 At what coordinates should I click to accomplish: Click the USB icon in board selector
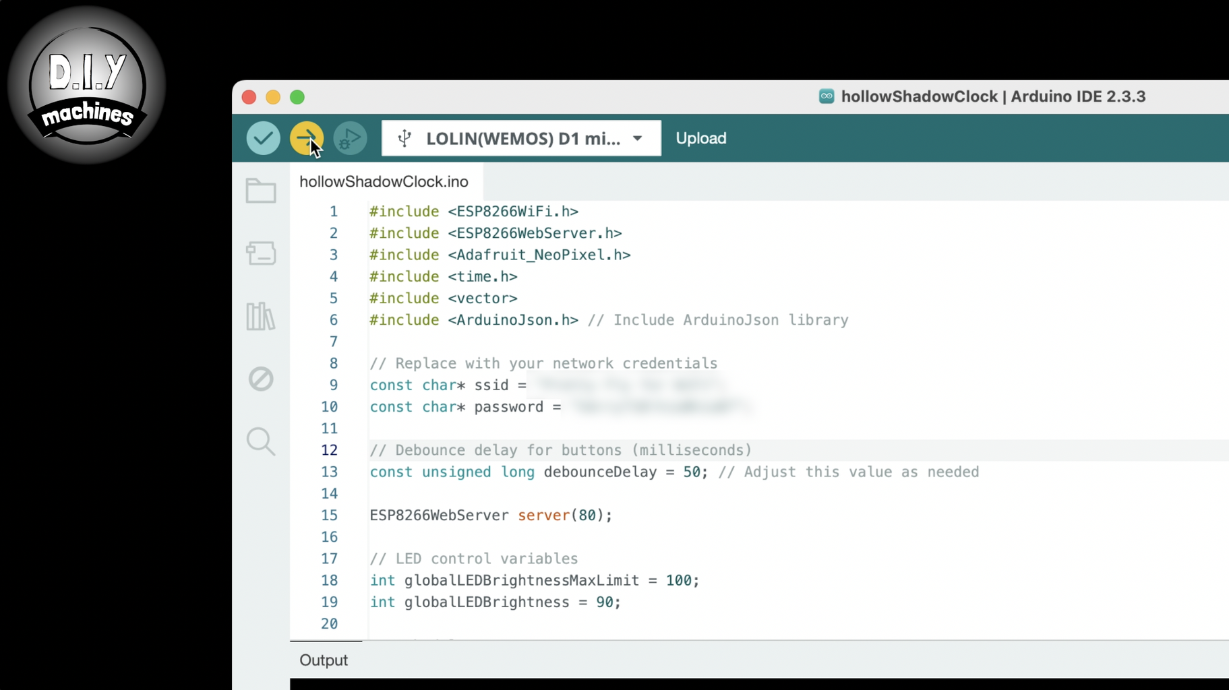tap(404, 138)
